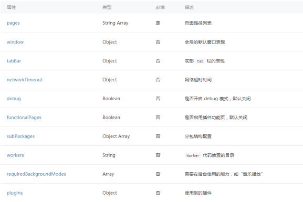
Task: Select the 'String Array' type cell
Action: point(116,23)
